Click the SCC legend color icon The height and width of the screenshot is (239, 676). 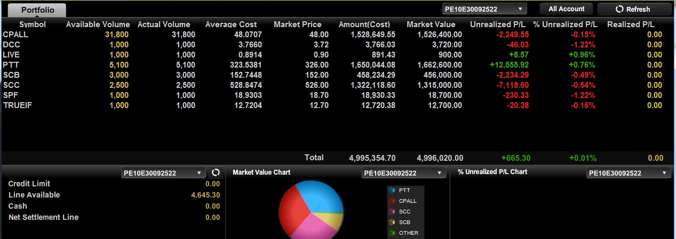tap(392, 211)
